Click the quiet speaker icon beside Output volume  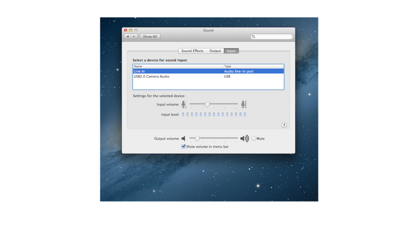[x=183, y=138]
